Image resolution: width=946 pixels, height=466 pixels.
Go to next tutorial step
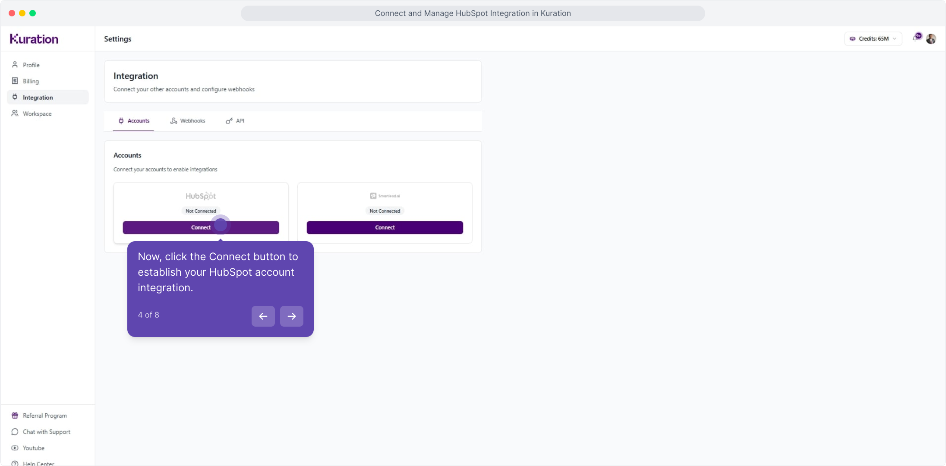coord(292,316)
